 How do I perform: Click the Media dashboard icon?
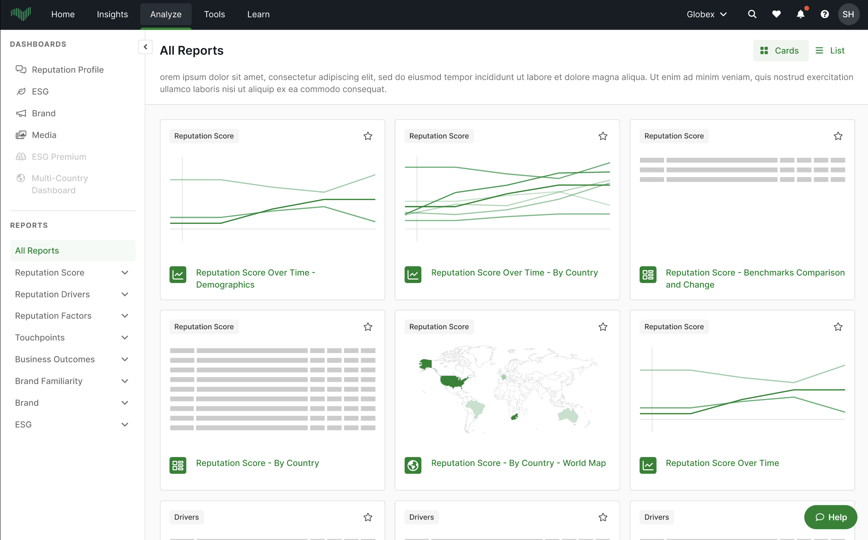tap(21, 135)
